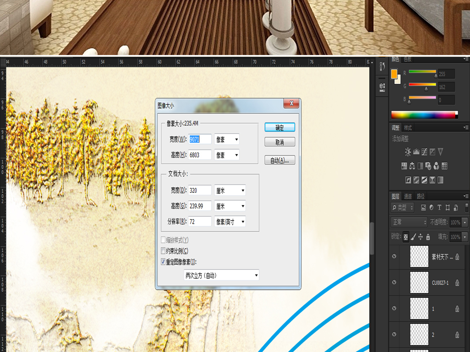
Task: Enable the 约束比例 checkbox
Action: point(163,251)
